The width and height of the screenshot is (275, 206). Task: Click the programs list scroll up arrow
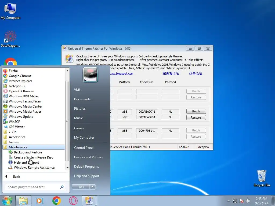tap(67, 71)
